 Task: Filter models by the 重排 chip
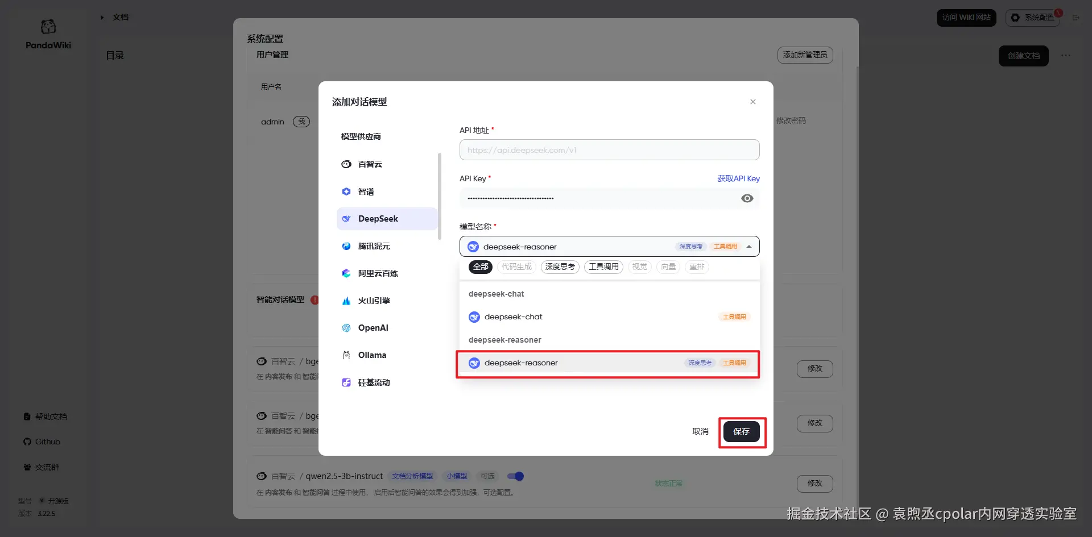pos(697,267)
